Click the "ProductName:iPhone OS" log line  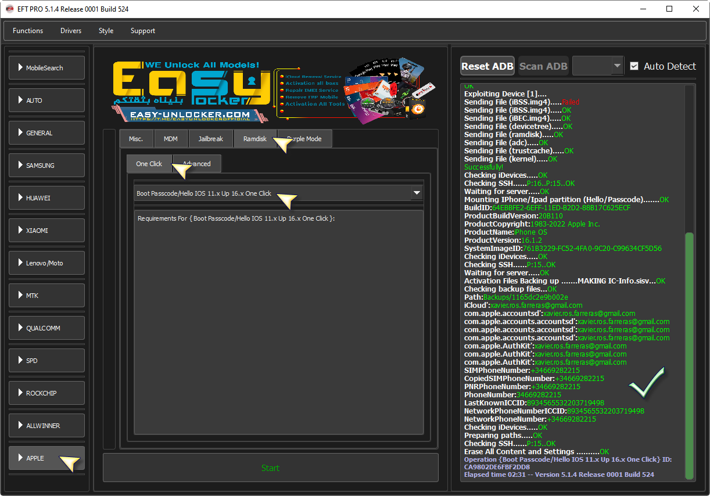[505, 232]
